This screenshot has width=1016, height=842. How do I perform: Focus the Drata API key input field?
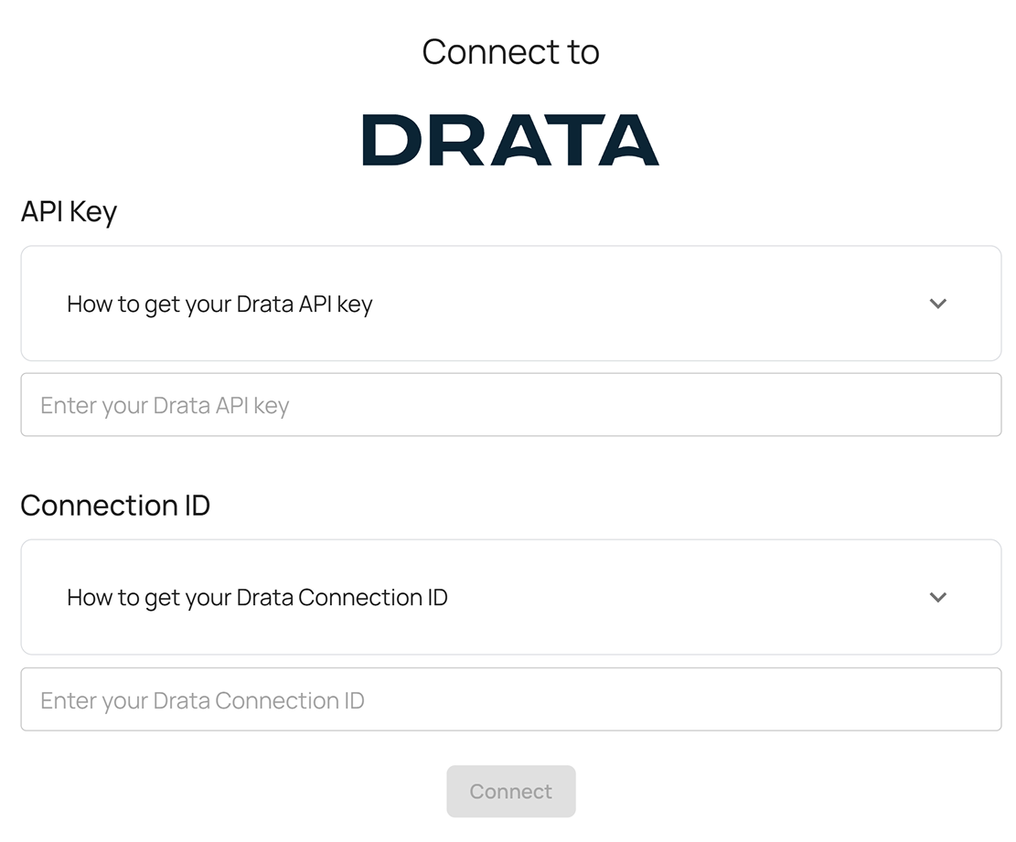tap(510, 405)
